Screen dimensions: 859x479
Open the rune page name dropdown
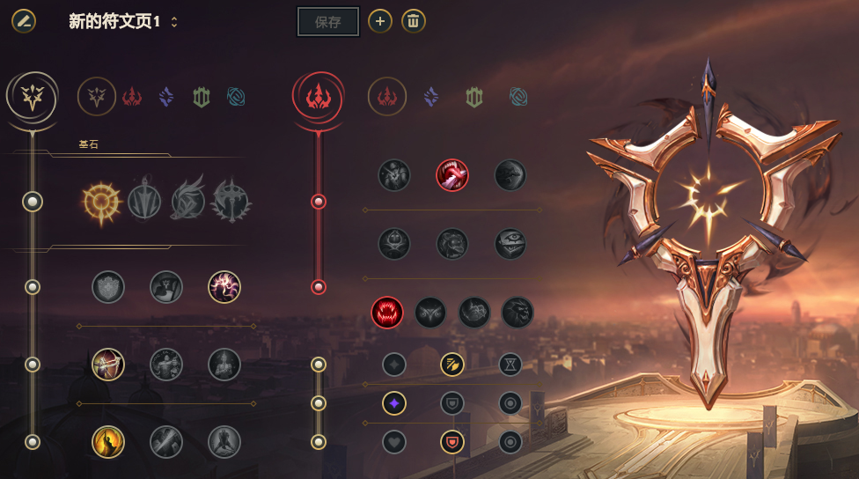tap(174, 22)
